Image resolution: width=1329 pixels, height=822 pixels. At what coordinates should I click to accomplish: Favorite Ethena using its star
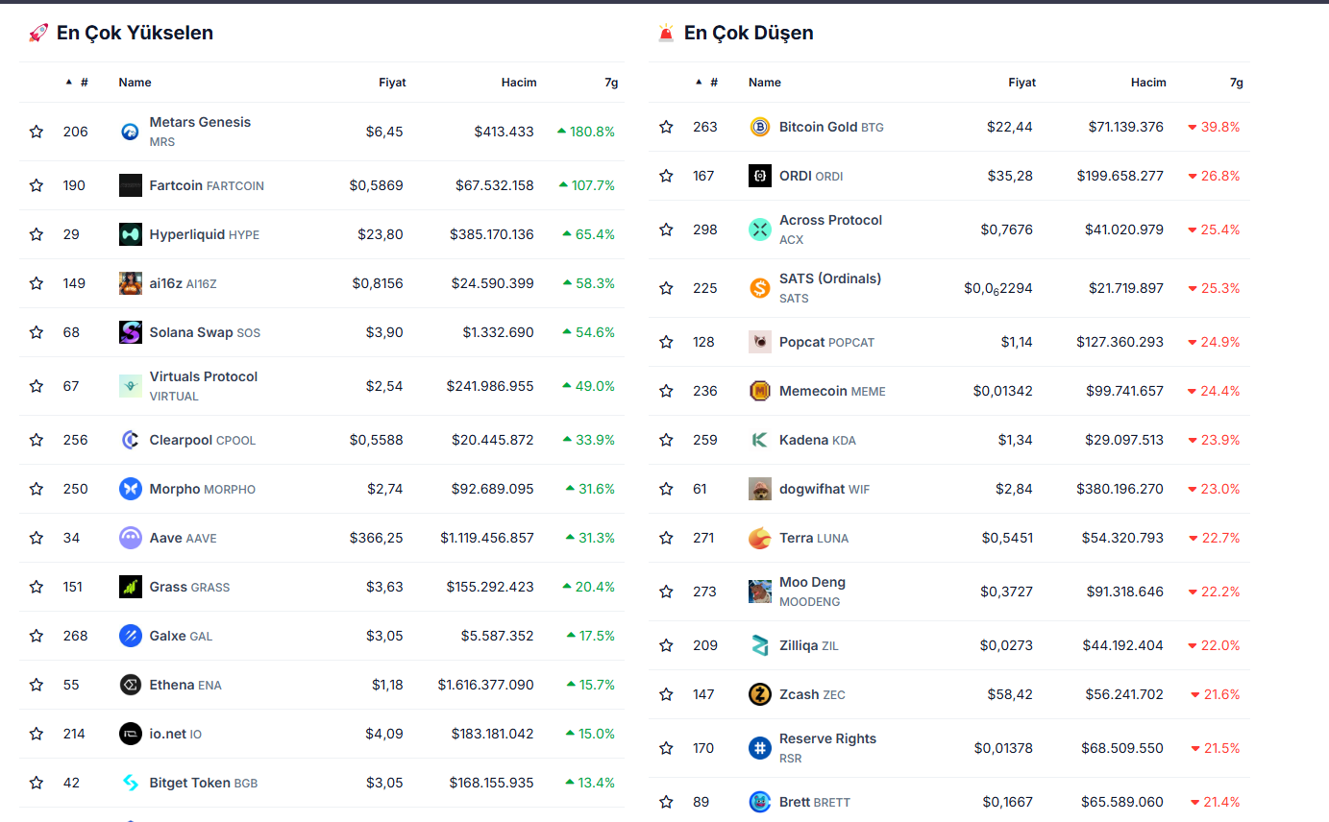coord(37,685)
